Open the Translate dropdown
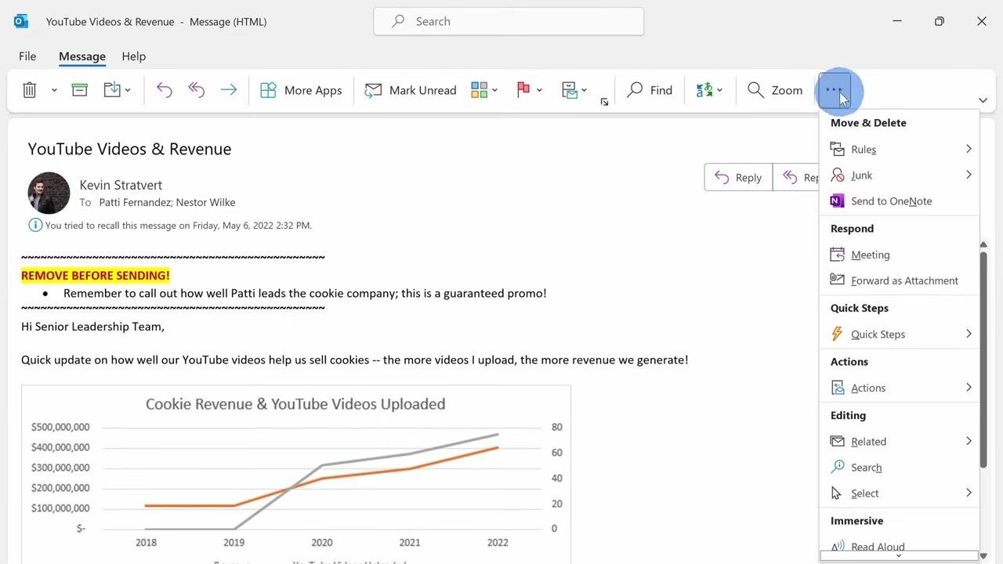 point(709,90)
